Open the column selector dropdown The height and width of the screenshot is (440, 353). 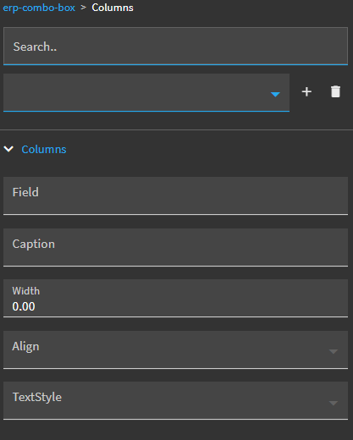(146, 92)
